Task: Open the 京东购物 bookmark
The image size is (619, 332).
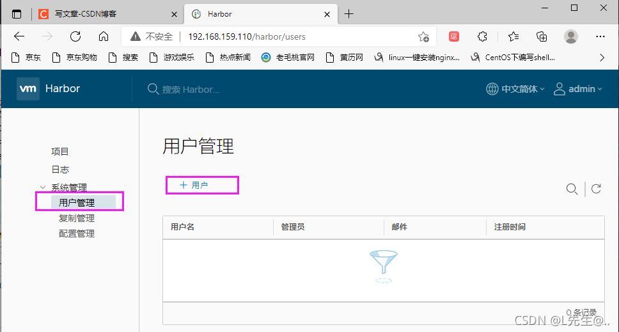Action: [x=75, y=58]
